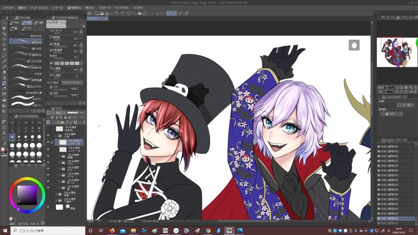The image size is (418, 235).
Task: Choose the 重ねムラブラシ brush
Action: [x=26, y=86]
